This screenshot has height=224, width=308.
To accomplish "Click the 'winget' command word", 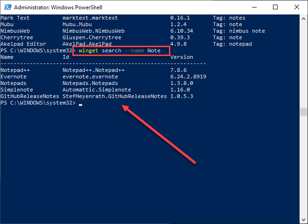I will coord(88,50).
